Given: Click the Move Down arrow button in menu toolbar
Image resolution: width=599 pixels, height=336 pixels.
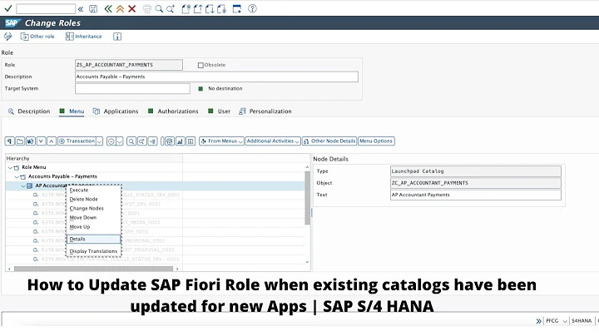Looking at the screenshot, I should click(x=41, y=141).
